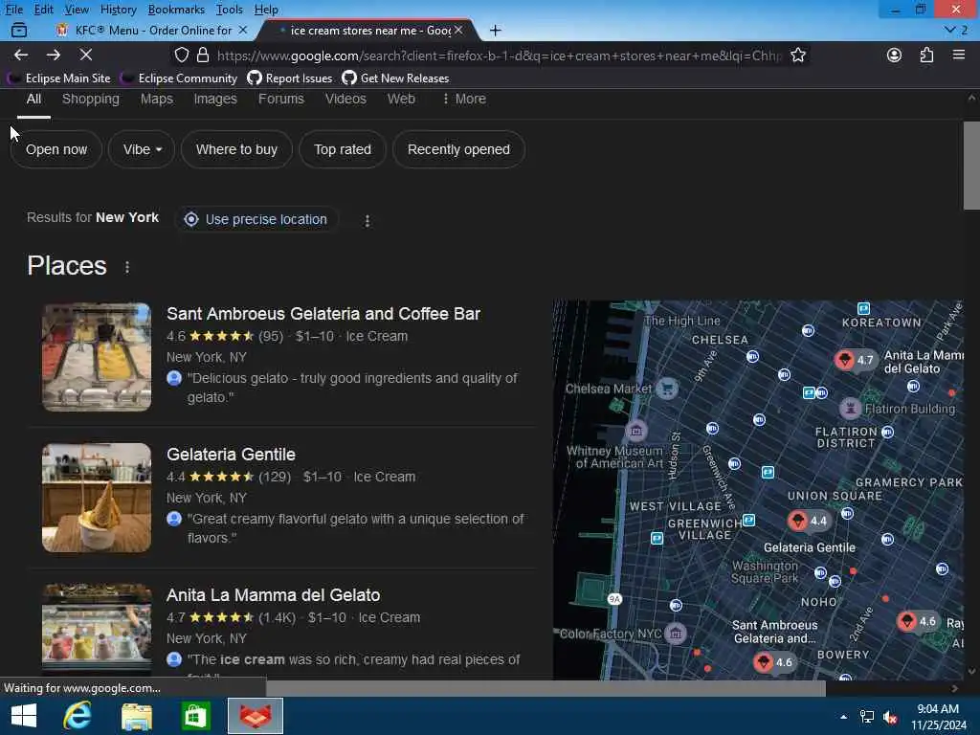The image size is (980, 735).
Task: Switch to Images results tab
Action: click(215, 99)
